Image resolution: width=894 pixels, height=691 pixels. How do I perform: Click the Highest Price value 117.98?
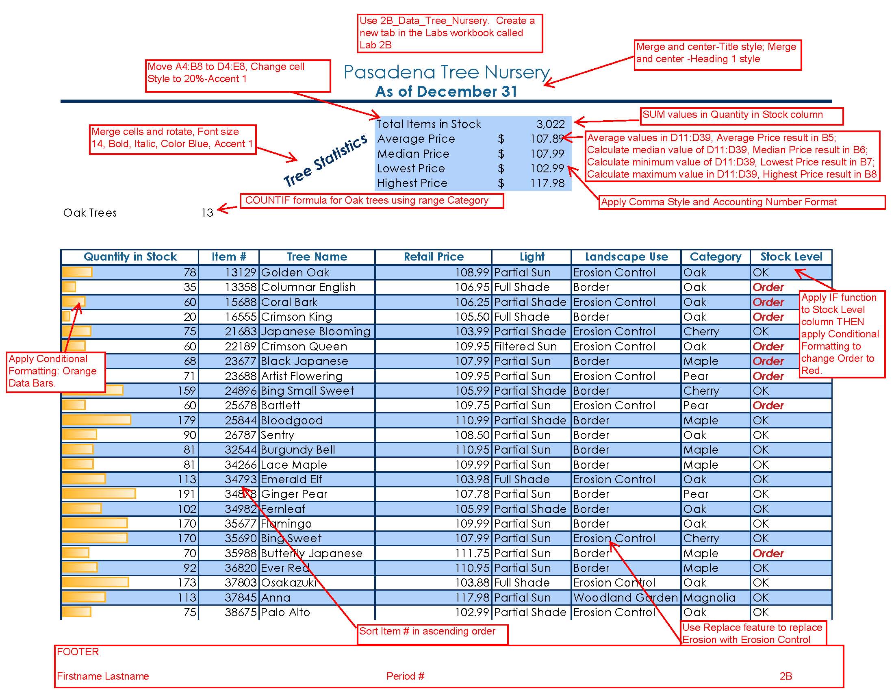547,183
